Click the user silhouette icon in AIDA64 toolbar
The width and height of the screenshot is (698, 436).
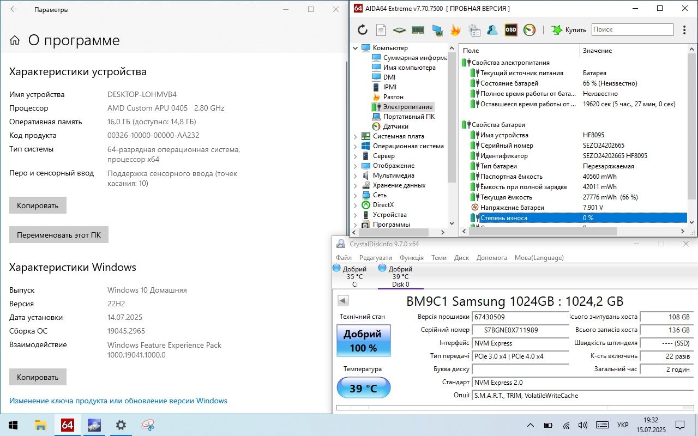click(492, 30)
